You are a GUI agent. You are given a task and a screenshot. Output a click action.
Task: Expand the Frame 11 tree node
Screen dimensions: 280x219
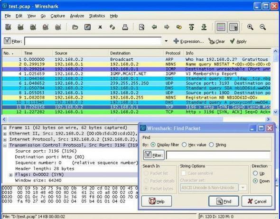coord(5,128)
